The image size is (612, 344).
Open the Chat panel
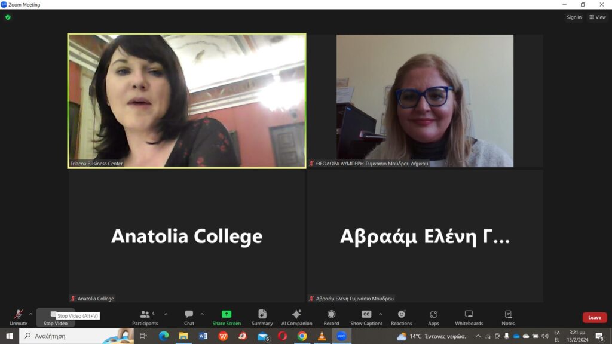tap(189, 318)
